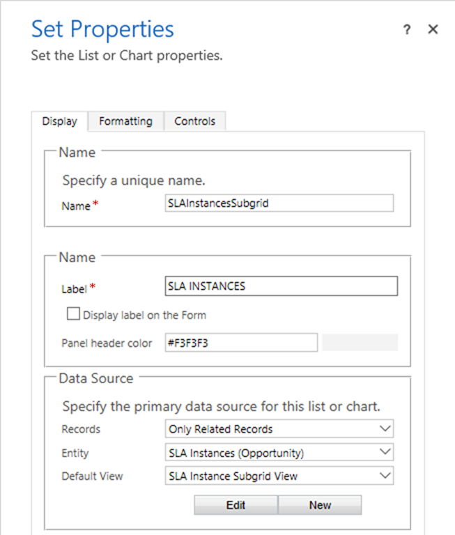Viewport: 455px width, 535px height.
Task: Open the Formatting tab
Action: pos(125,121)
